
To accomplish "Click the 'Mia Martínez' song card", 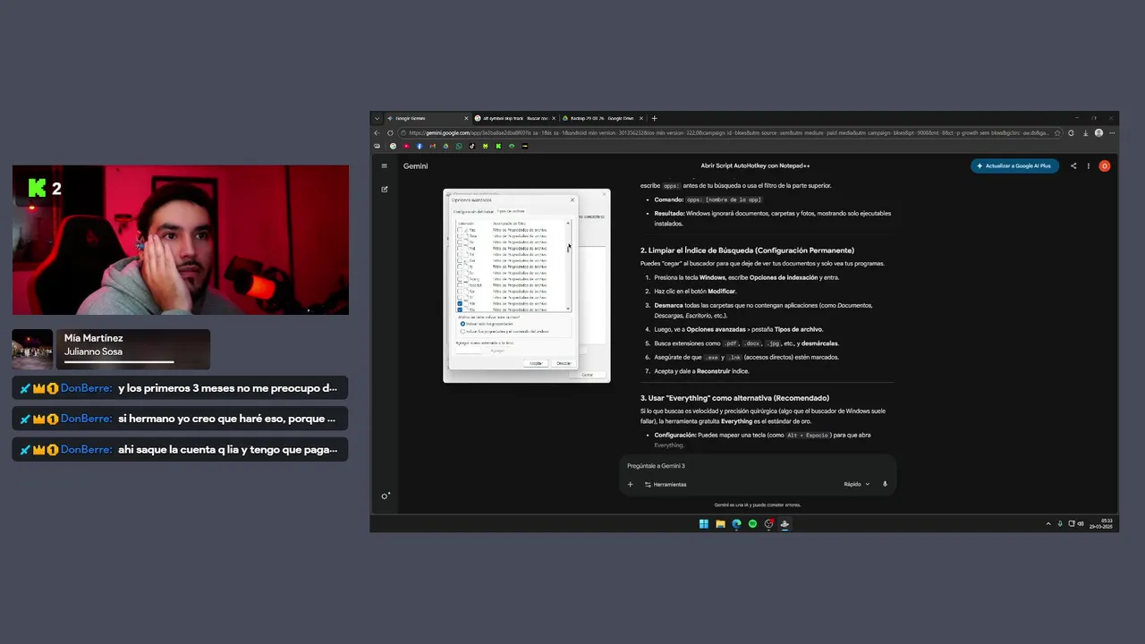I will (x=111, y=350).
